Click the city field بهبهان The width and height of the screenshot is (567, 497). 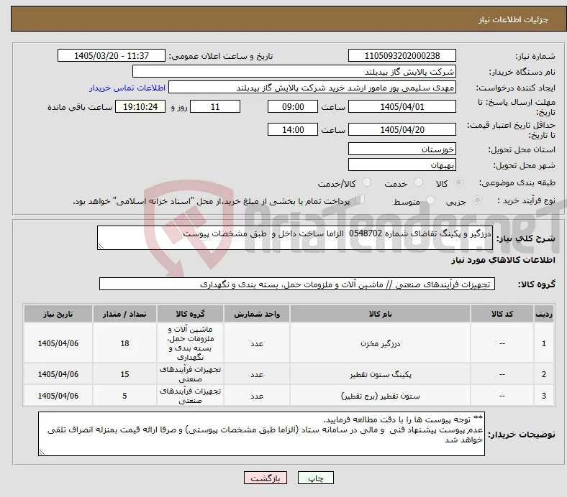pos(402,165)
